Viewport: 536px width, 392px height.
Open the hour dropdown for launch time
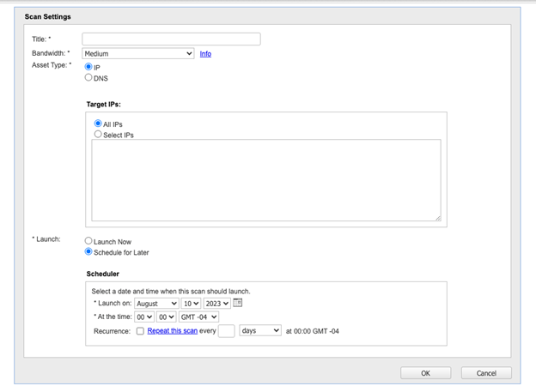pos(143,317)
